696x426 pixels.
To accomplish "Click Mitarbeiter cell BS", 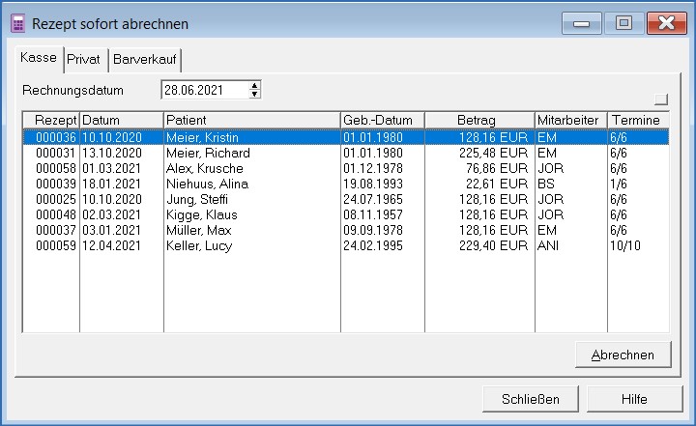I will (546, 184).
